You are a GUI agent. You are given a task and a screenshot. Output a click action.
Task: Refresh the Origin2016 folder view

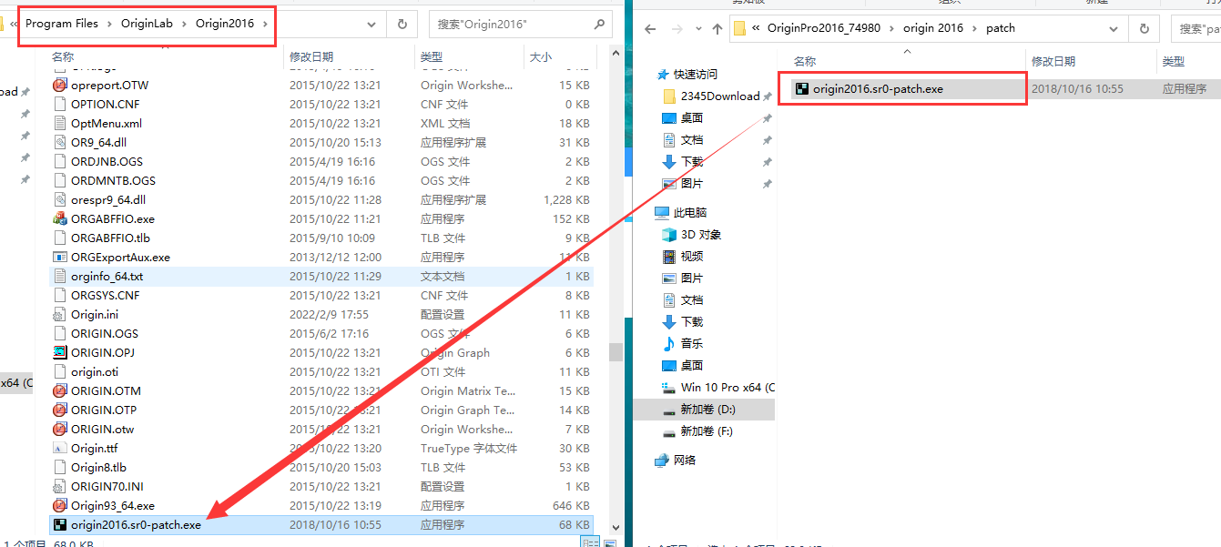[x=402, y=24]
